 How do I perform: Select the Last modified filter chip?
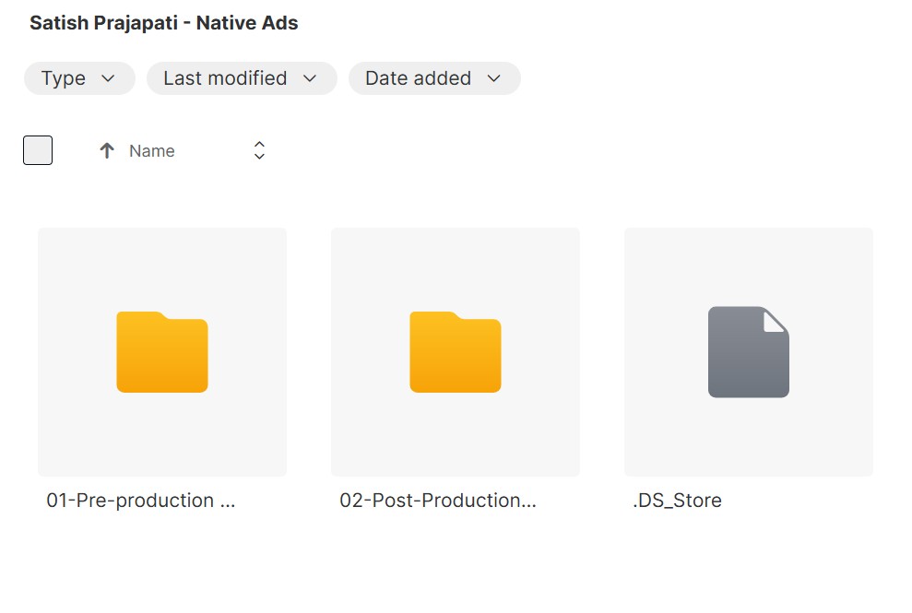(x=242, y=78)
